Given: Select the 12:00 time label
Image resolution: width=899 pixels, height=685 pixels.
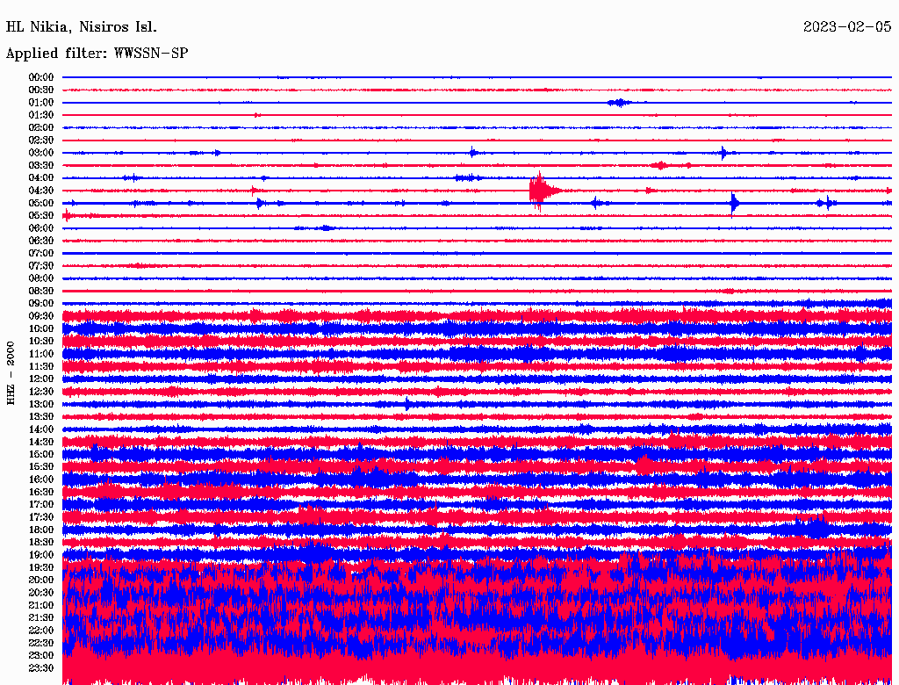Looking at the screenshot, I should [40, 379].
